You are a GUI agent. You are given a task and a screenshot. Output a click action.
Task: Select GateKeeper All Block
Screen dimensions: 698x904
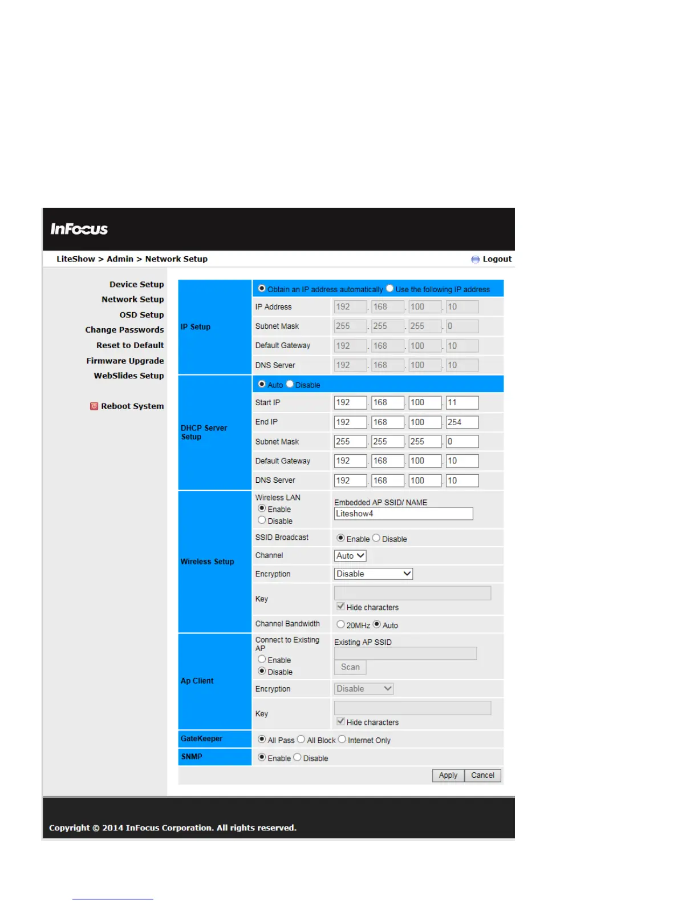coord(301,740)
